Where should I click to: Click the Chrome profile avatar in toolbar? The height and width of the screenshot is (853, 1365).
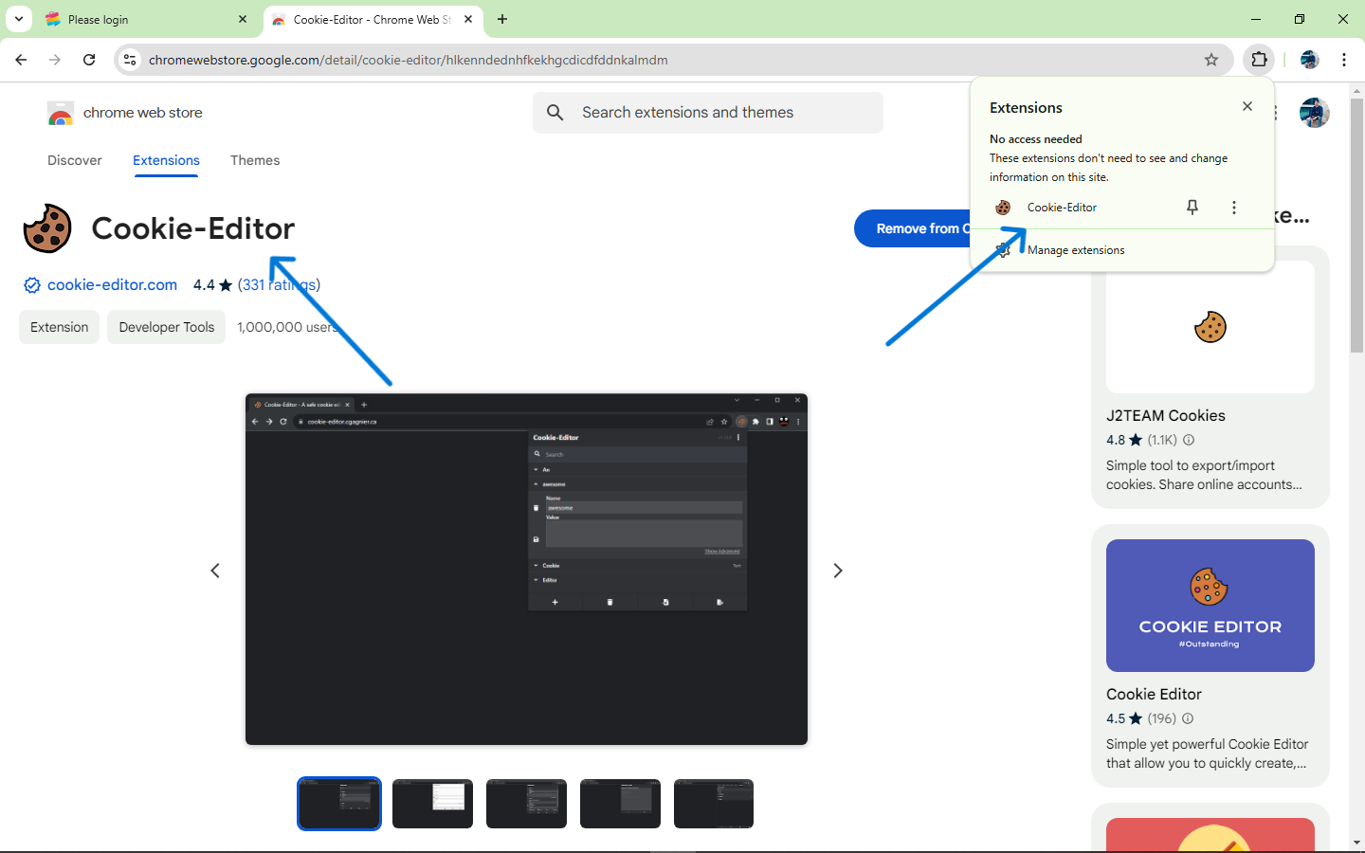1310,60
